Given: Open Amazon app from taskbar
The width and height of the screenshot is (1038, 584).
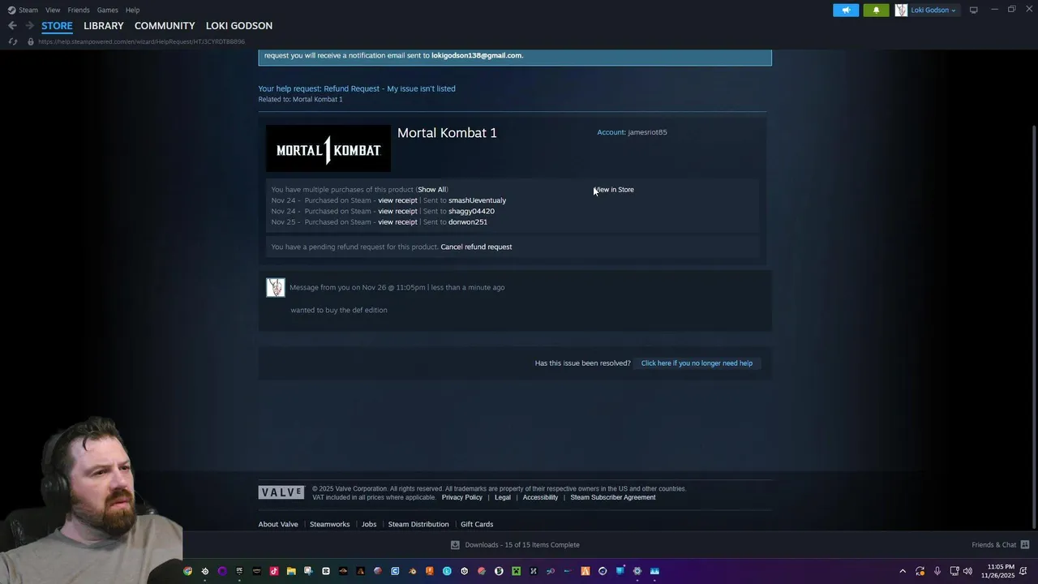Looking at the screenshot, I should (256, 571).
